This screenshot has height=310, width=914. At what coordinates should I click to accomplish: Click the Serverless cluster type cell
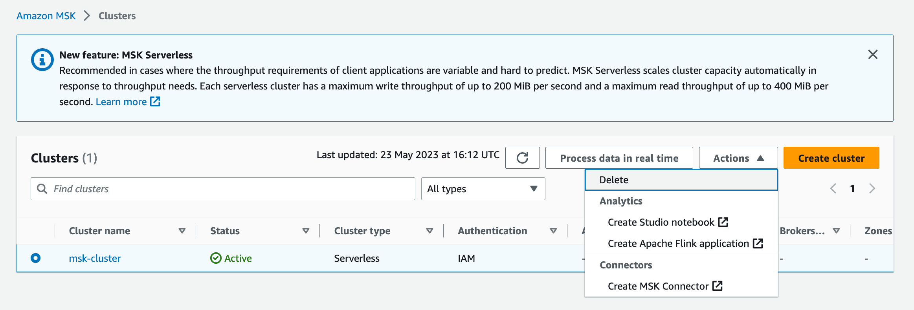point(357,258)
